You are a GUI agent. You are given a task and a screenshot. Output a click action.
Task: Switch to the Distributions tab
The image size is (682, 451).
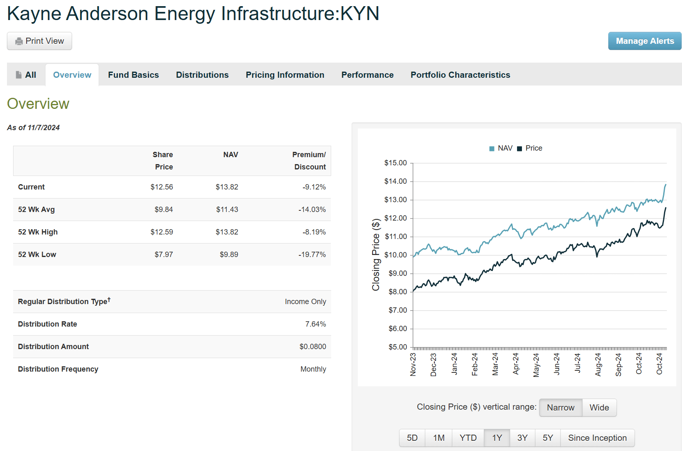tap(202, 74)
